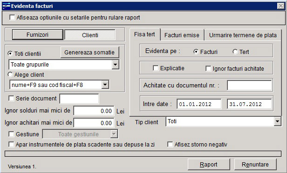Open the Urmarire termene de plata tab
The image size is (287, 173).
[243, 35]
